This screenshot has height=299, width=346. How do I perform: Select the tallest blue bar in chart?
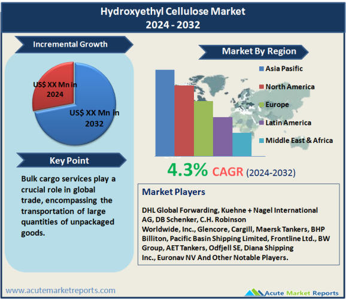165,113
